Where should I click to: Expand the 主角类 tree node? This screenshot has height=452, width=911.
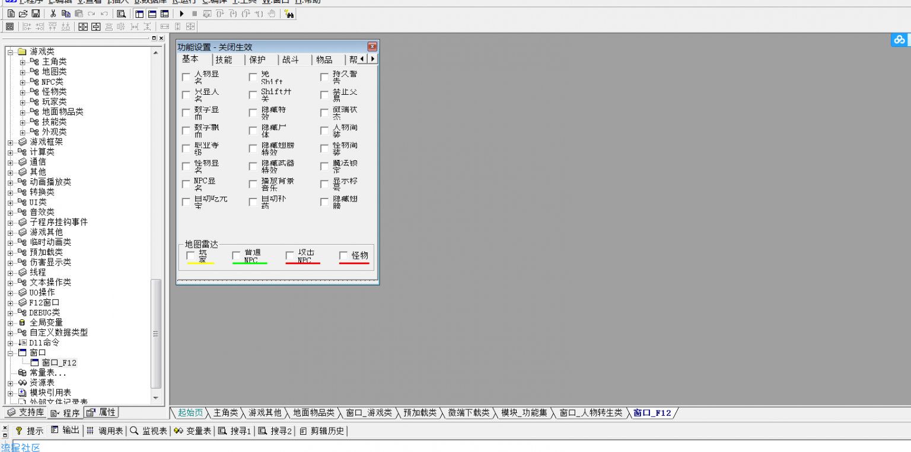pyautogui.click(x=23, y=62)
